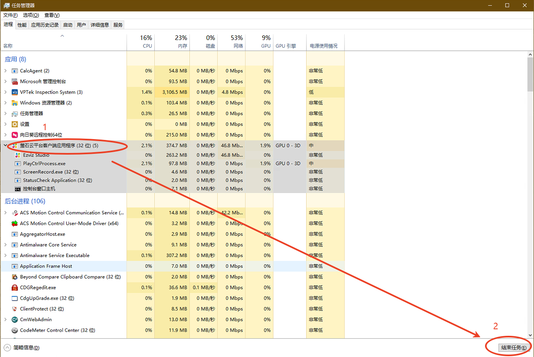Click the CodeMeter Control Center icon
This screenshot has width=534, height=357.
click(x=15, y=330)
